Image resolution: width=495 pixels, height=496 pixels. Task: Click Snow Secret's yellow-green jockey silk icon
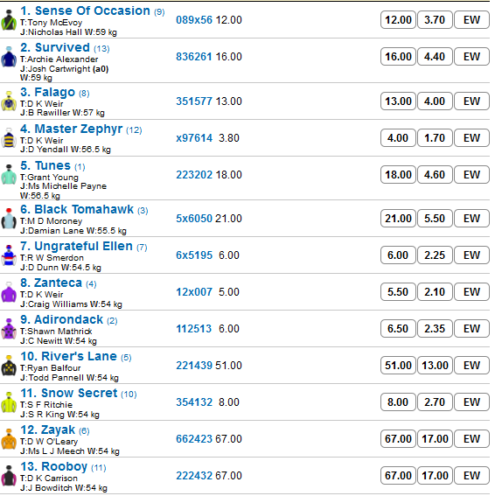click(x=9, y=402)
